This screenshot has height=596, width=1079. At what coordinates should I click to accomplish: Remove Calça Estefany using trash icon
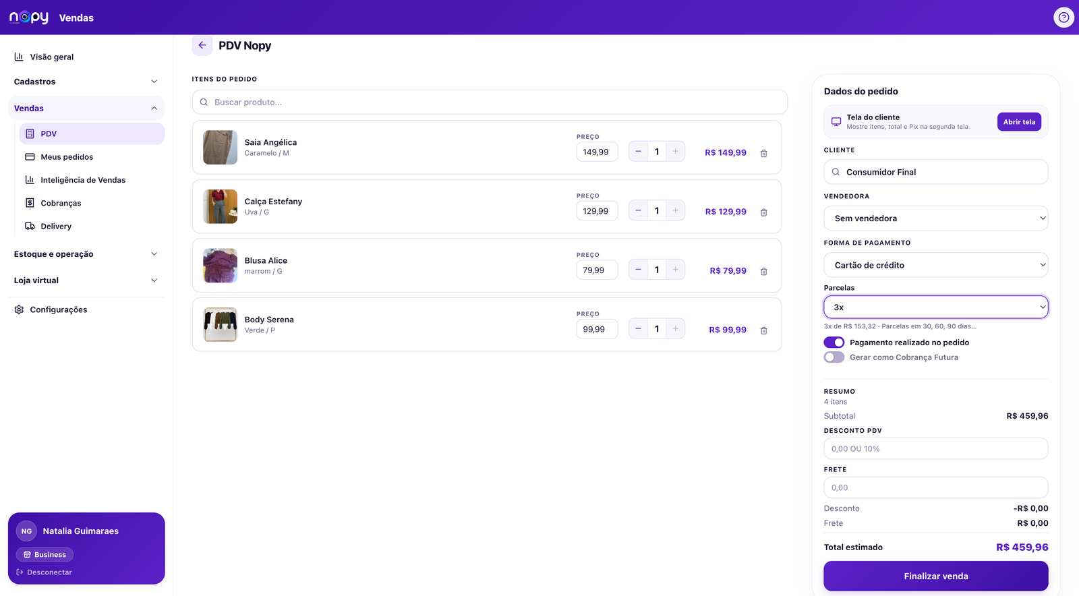click(764, 212)
